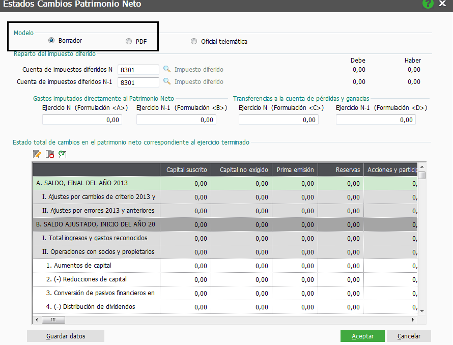Focus the Ejercicio N Formulación C field

pos(278,120)
